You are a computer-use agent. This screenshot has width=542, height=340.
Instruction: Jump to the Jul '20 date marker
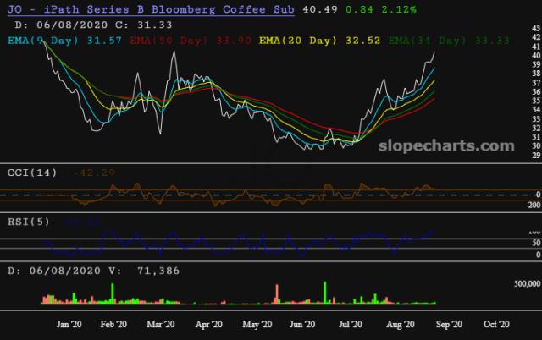coord(351,324)
